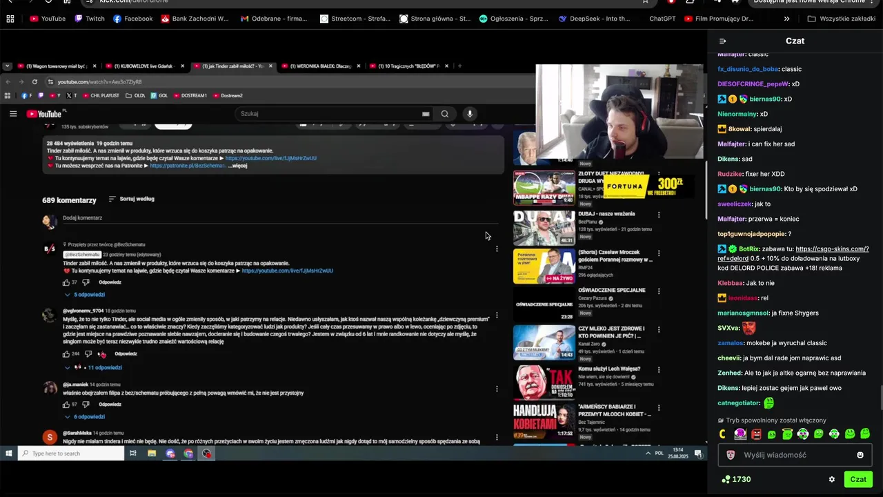
Task: Open tab search dropdown arrow
Action: [x=7, y=66]
